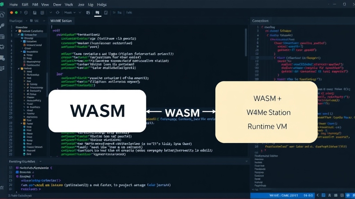This screenshot has width=355, height=199.
Task: Click the circular history icon in the toolbar
Action: pyautogui.click(x=26, y=13)
